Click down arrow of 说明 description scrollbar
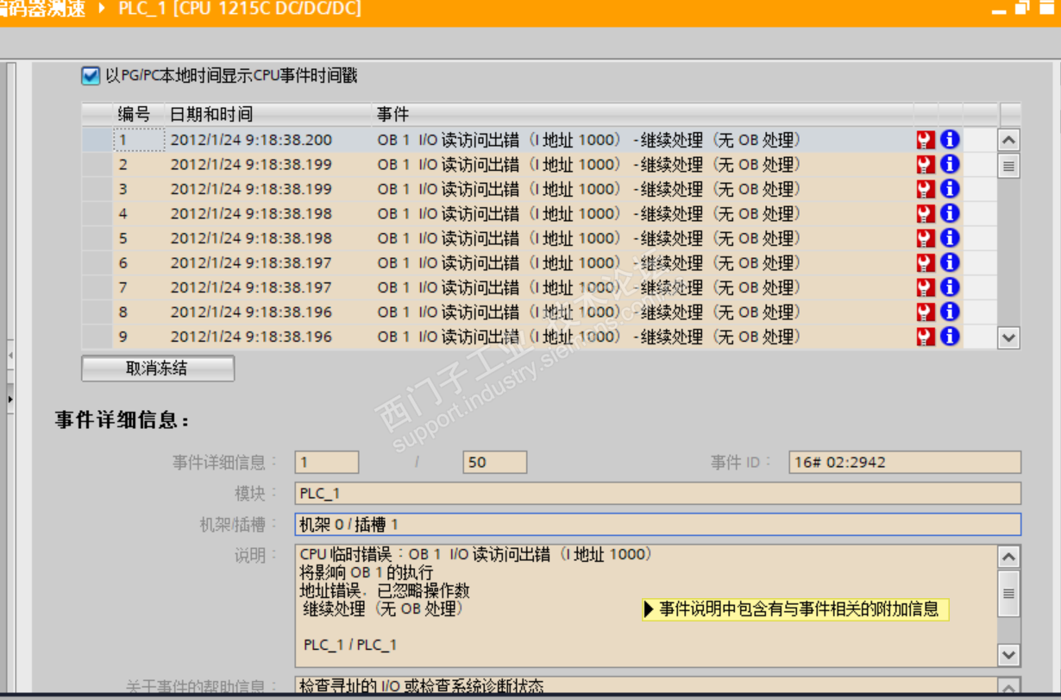The height and width of the screenshot is (700, 1061). pos(1008,655)
